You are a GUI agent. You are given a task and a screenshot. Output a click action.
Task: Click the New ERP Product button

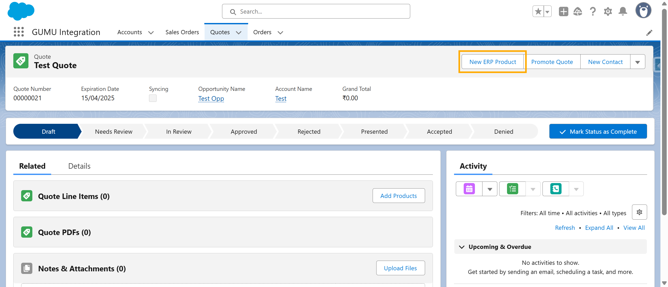point(493,62)
